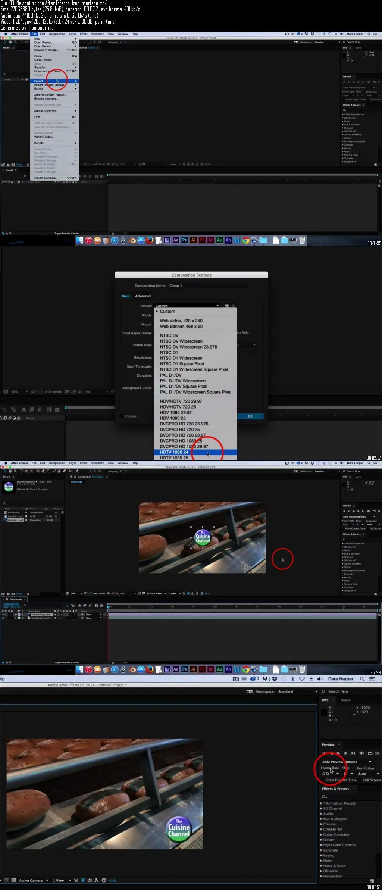Choose Watch Folder... in the File menu
Image resolution: width=382 pixels, height=890 pixels.
click(x=55, y=137)
